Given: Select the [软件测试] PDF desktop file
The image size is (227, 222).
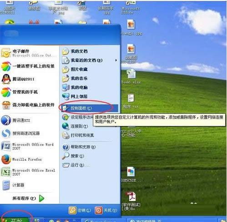Looking at the screenshot, I should [x=131, y=201].
